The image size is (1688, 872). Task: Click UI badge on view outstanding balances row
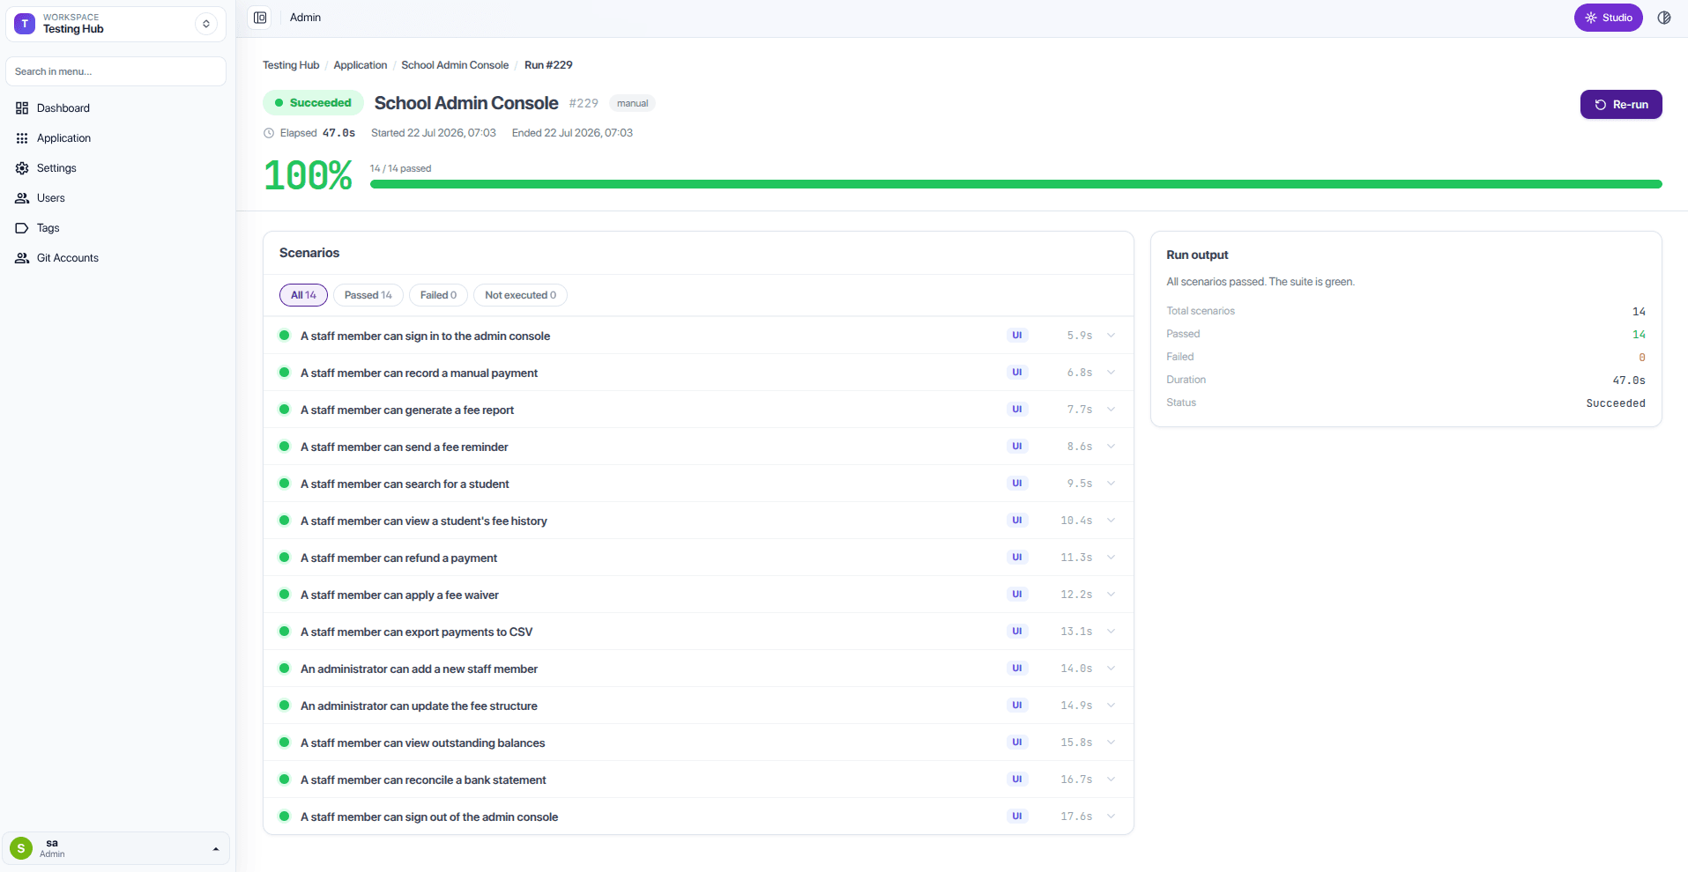coord(1017,743)
